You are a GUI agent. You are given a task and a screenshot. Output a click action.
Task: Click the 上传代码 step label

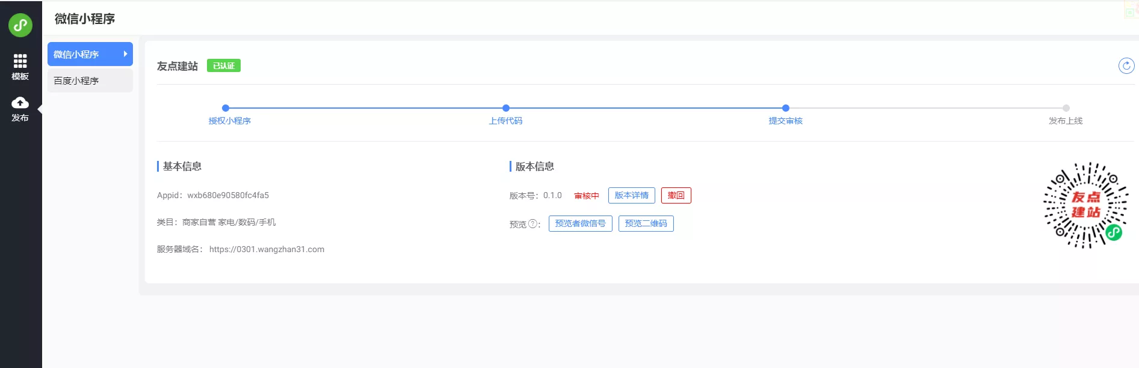(505, 121)
